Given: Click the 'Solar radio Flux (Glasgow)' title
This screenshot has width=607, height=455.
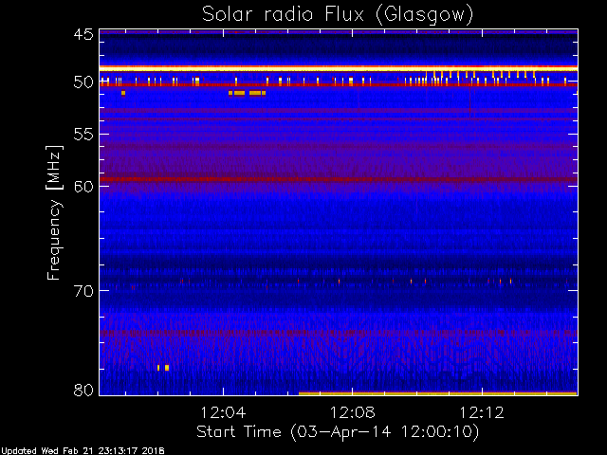Looking at the screenshot, I should click(338, 15).
